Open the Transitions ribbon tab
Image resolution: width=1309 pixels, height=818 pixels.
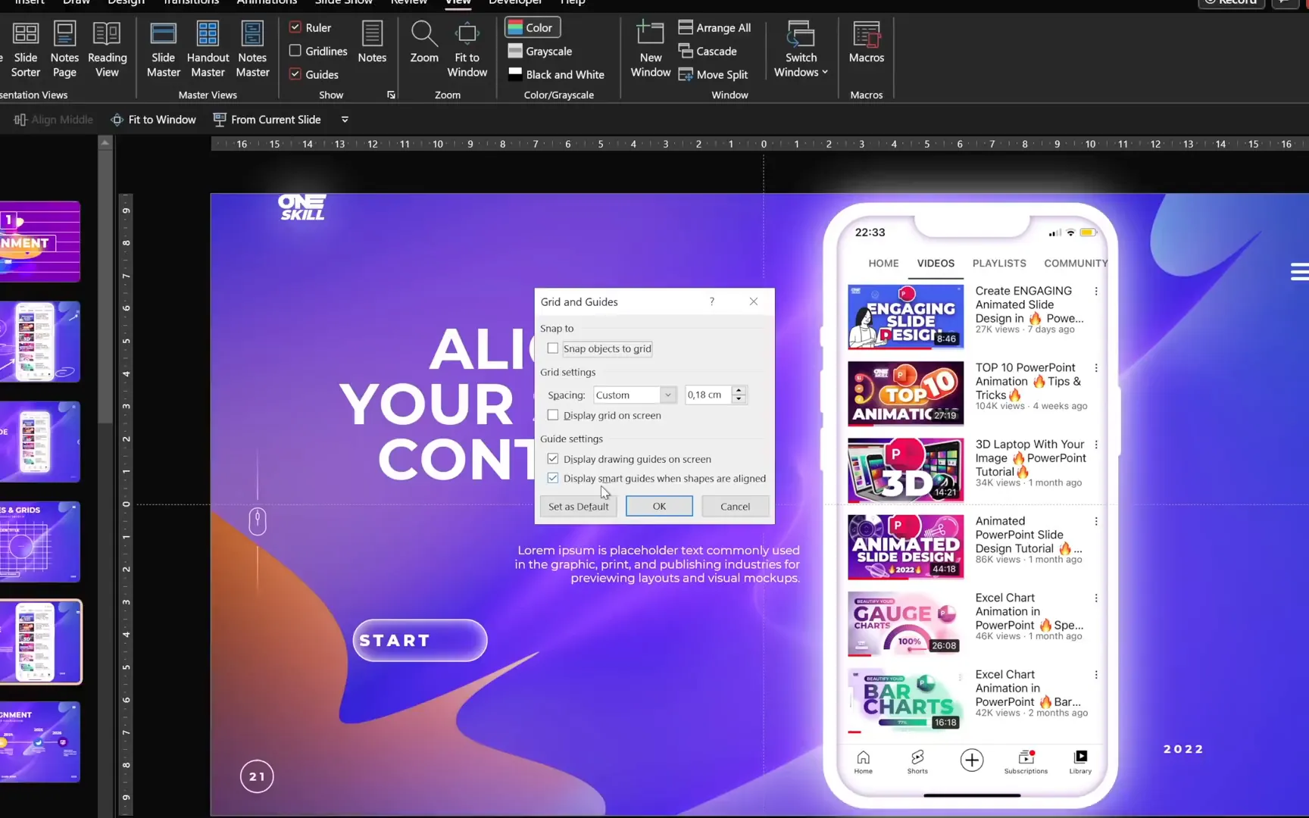(191, 2)
